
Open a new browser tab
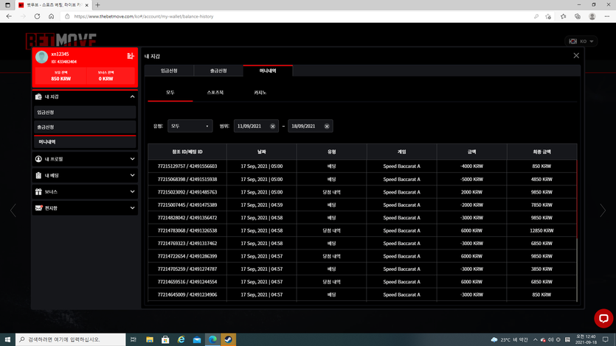click(97, 5)
